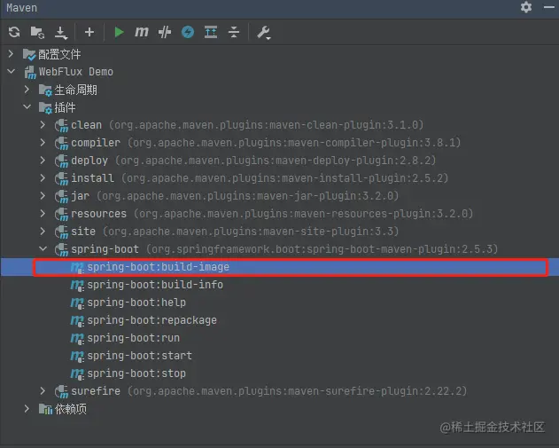Click Download Sources and Documentation icon
Viewport: 559px width, 448px height.
tap(61, 33)
